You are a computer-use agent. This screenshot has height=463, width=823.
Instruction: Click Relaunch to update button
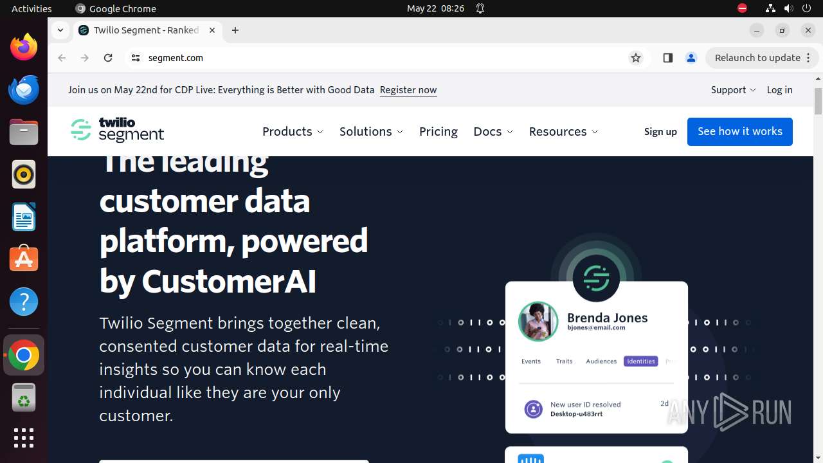tap(762, 58)
